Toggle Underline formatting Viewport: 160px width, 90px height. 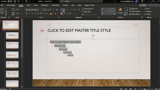coord(32,13)
